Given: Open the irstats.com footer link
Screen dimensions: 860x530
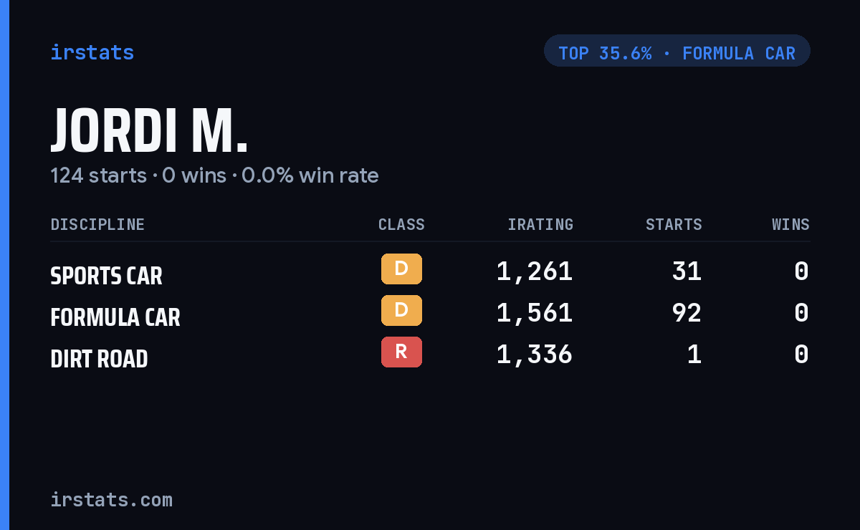Looking at the screenshot, I should click(x=111, y=499).
